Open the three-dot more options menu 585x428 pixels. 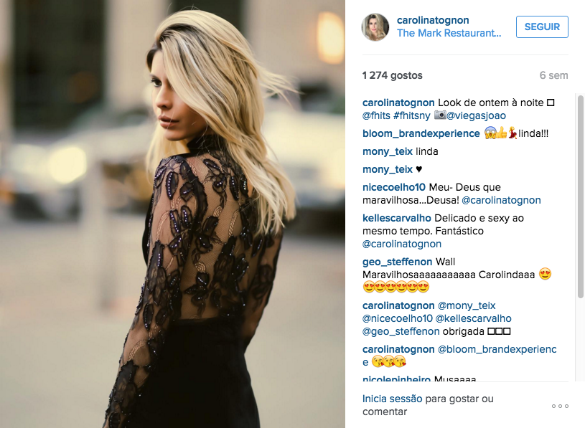(560, 406)
